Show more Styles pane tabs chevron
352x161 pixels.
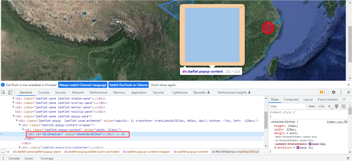(x=344, y=99)
